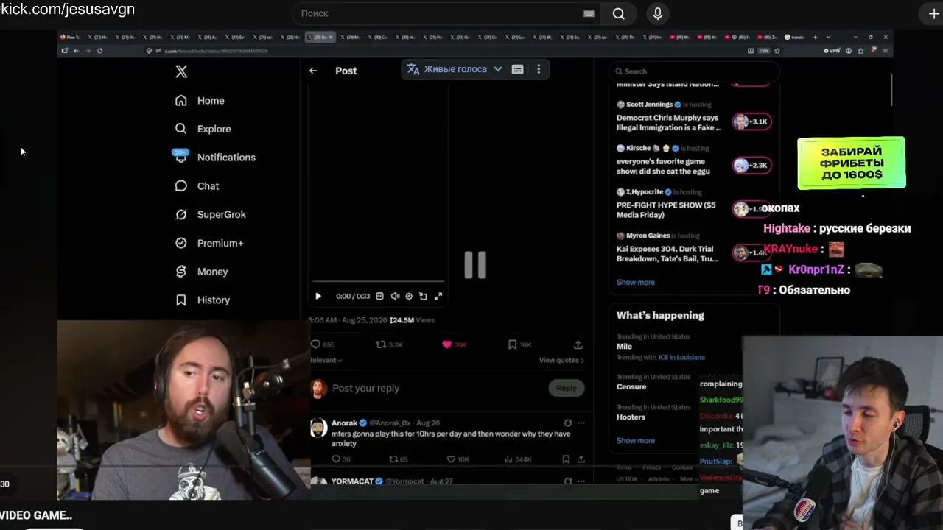This screenshot has width=943, height=530.
Task: Enable picture-in-picture for the video
Action: click(x=423, y=296)
